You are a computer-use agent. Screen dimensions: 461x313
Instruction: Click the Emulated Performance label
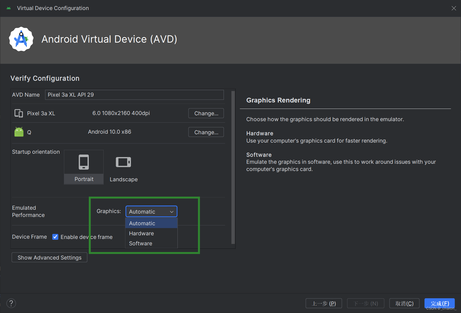click(x=28, y=211)
